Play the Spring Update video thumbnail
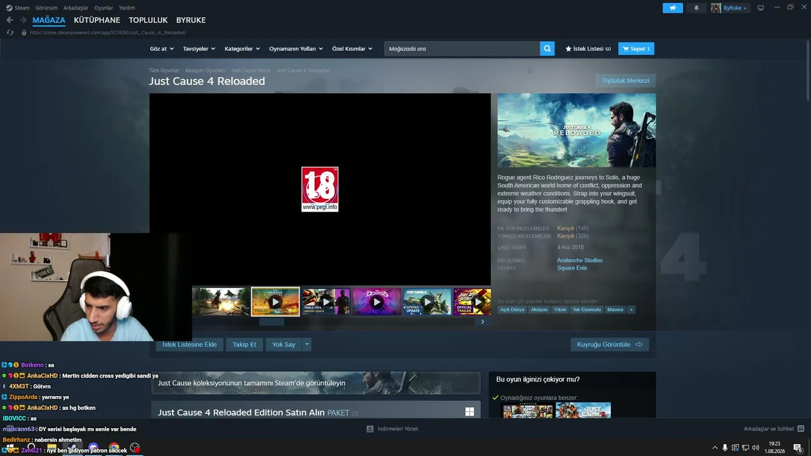Screen dimensions: 811x456 coord(427,301)
